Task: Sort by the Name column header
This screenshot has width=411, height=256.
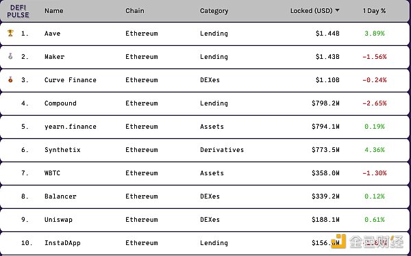Action: point(53,11)
